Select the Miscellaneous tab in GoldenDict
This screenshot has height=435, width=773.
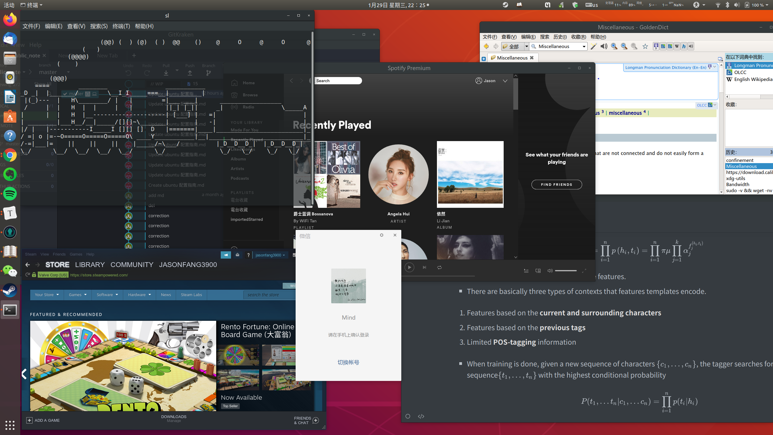[x=512, y=58]
